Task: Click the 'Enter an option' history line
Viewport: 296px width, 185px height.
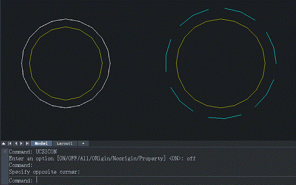Action: [x=102, y=158]
